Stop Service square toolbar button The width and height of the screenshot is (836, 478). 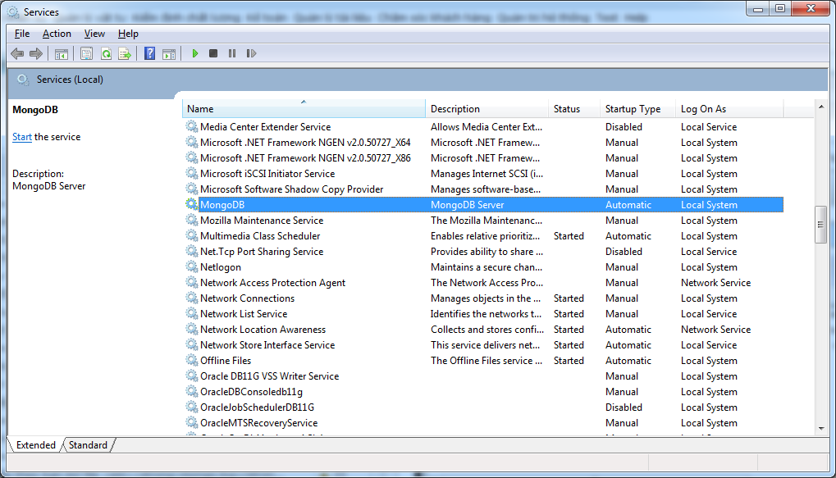pos(213,53)
